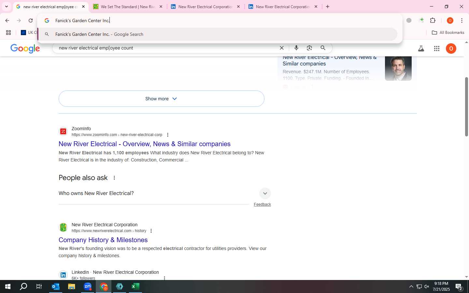This screenshot has width=469, height=293.
Task: Go to the Google logo homepage
Action: click(x=25, y=49)
